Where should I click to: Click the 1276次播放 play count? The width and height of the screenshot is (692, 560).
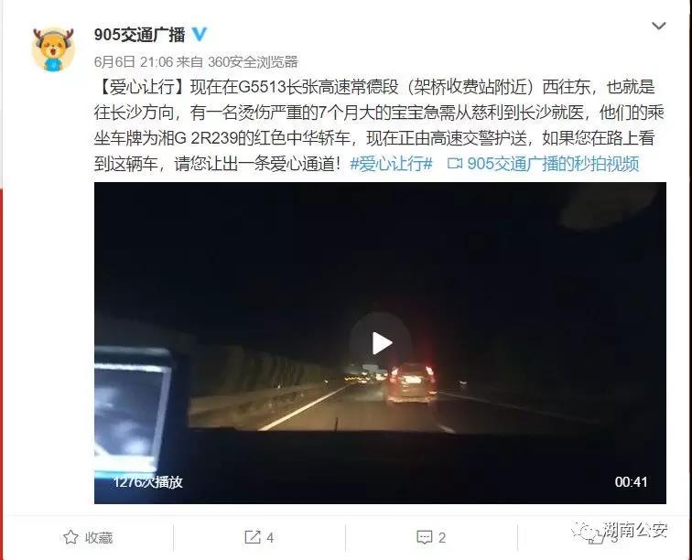148,482
